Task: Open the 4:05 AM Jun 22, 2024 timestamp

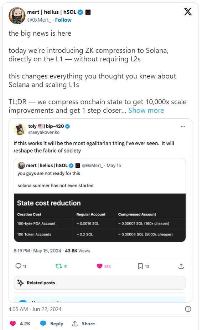Action: [x=35, y=309]
